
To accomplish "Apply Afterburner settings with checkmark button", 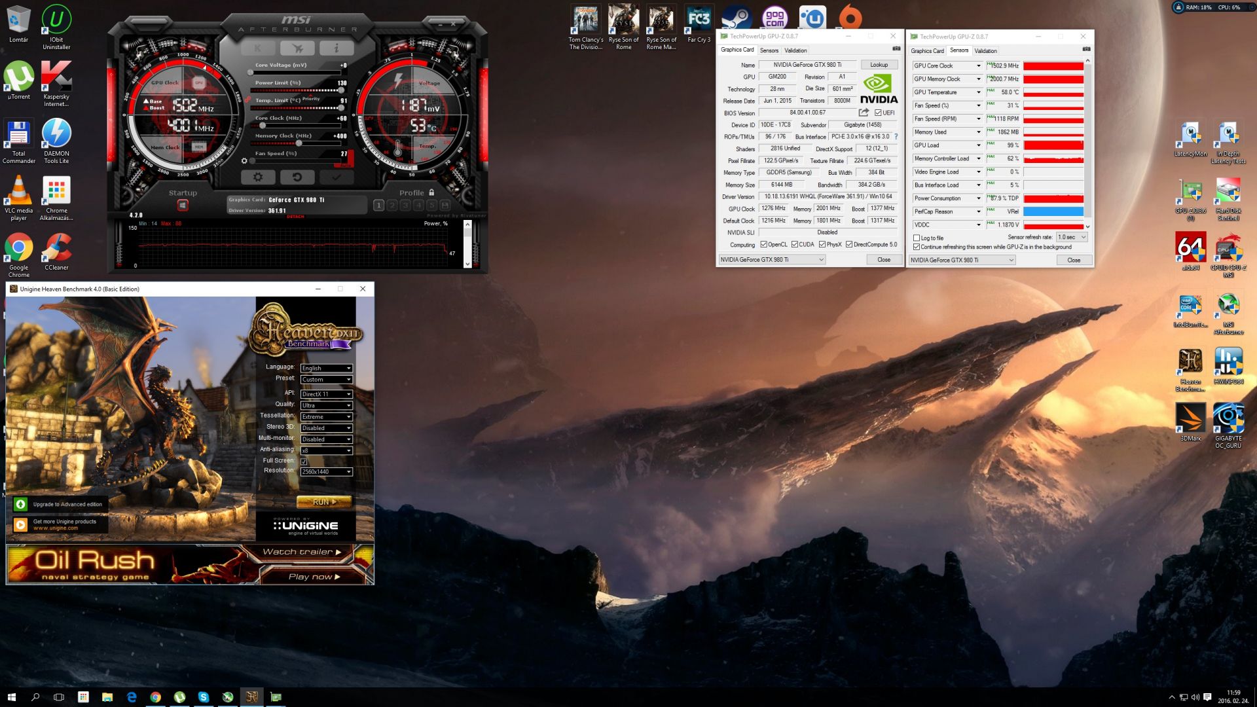I will pyautogui.click(x=337, y=177).
